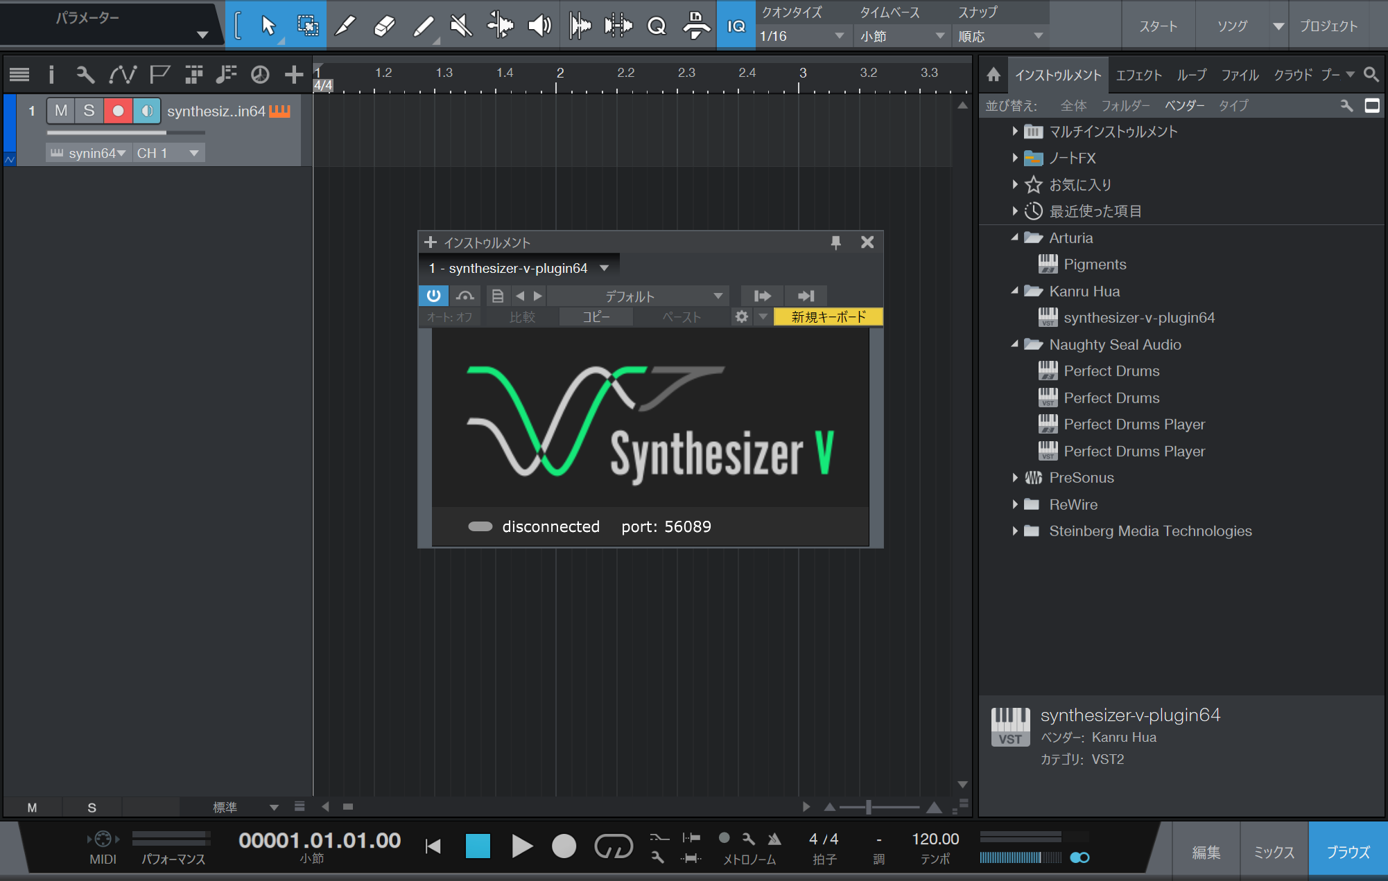Collapse the Arturia vendor folder

pos(1014,238)
